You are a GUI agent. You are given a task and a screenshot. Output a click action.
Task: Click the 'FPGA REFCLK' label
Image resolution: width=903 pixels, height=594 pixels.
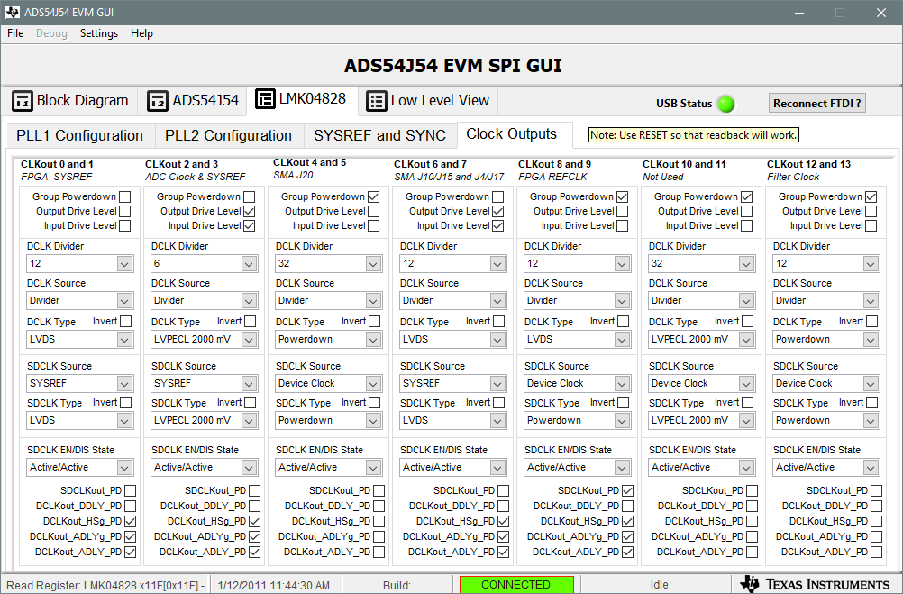(552, 177)
